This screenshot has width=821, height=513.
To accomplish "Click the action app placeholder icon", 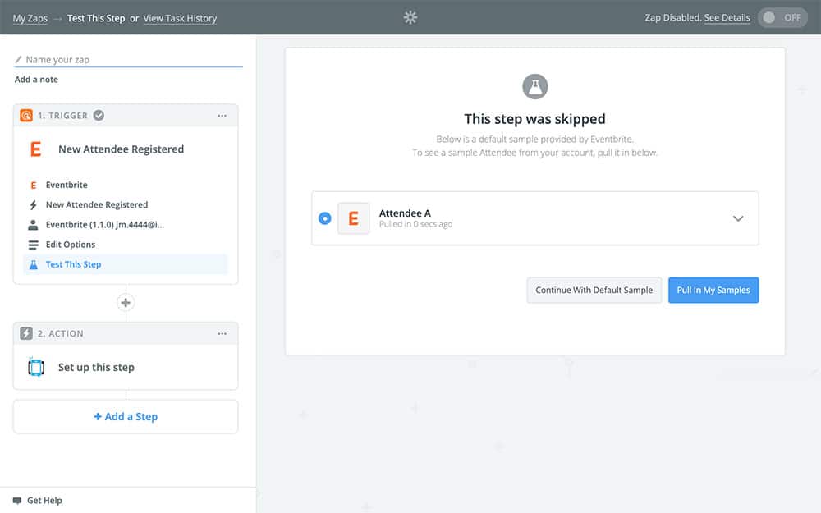I will tap(36, 367).
